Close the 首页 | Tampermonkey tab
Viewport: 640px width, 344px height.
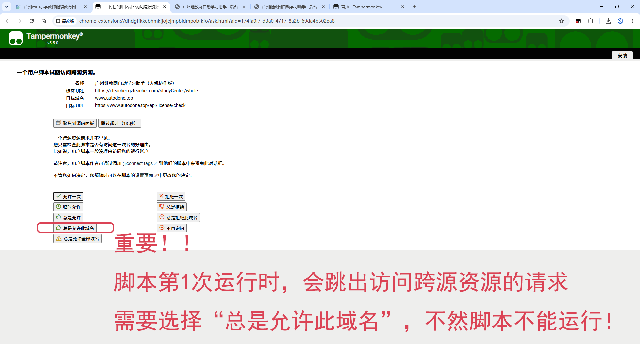403,7
